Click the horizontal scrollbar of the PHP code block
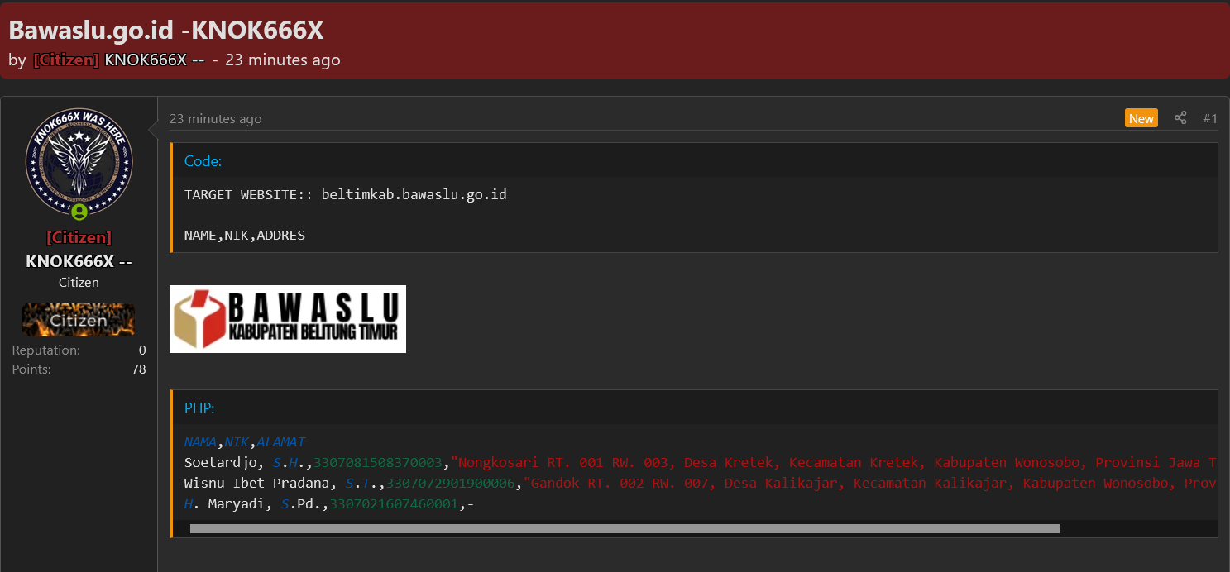1230x572 pixels. (625, 528)
